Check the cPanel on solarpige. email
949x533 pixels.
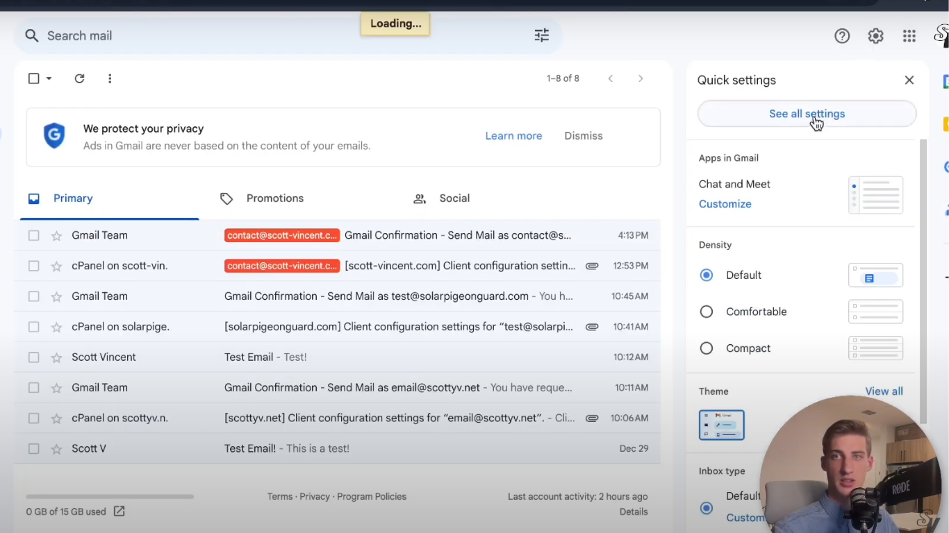33,327
